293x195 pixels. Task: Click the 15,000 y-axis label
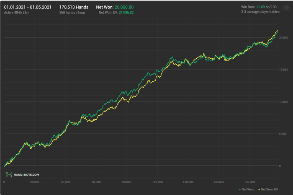point(283,70)
